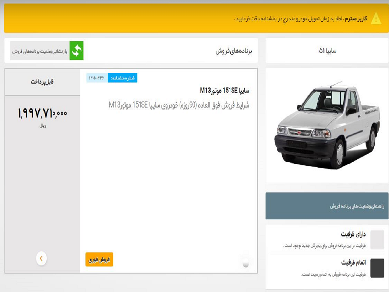Click ظرفیت به اتمام رسیده است text
The width and height of the screenshot is (389, 292).
coord(334,274)
